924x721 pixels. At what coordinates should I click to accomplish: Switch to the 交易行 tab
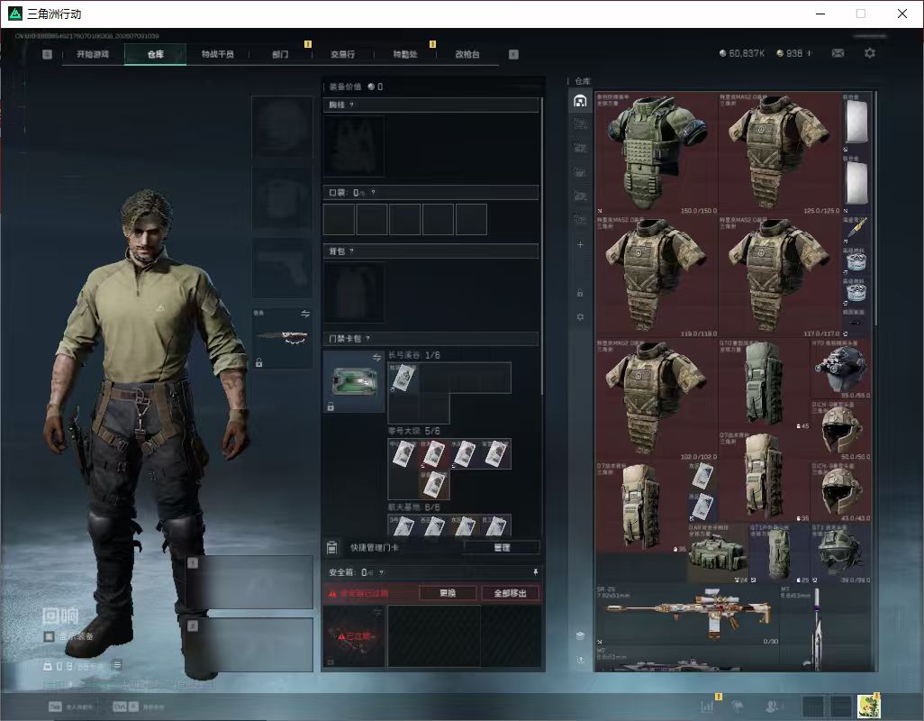coord(342,54)
